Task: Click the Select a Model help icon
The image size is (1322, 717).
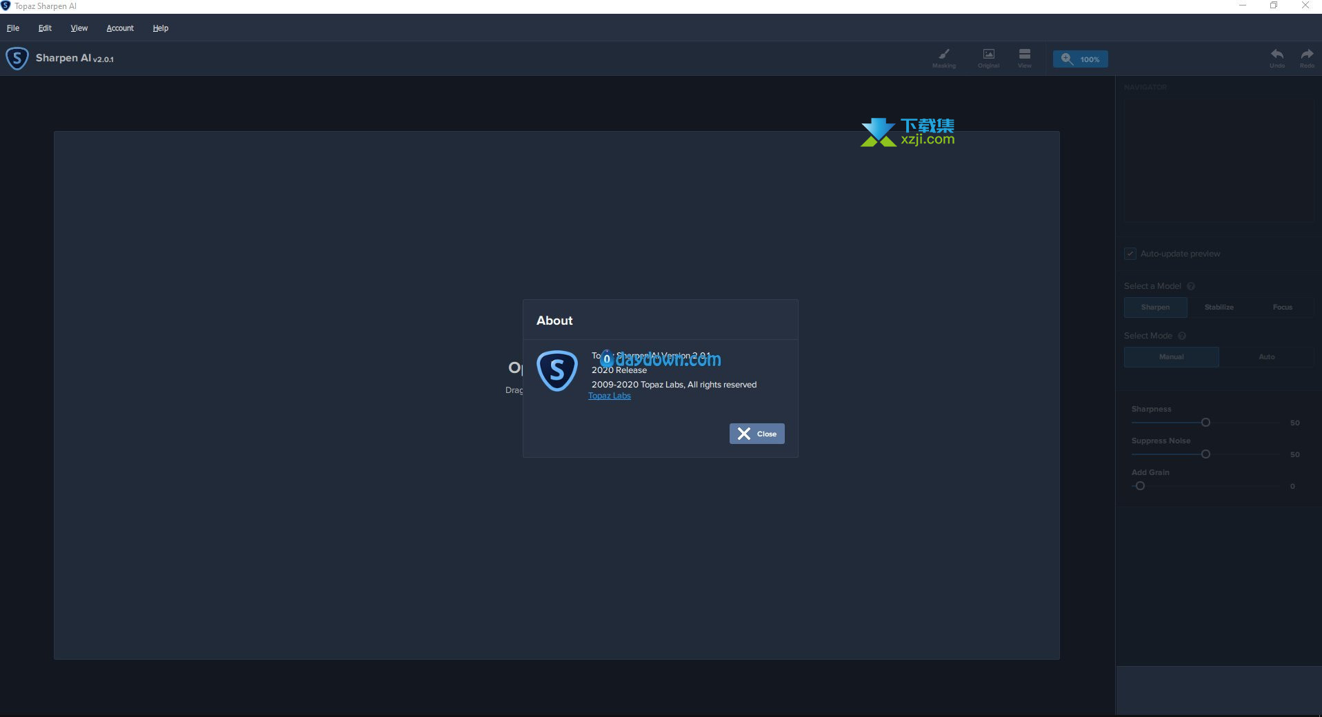Action: tap(1191, 286)
